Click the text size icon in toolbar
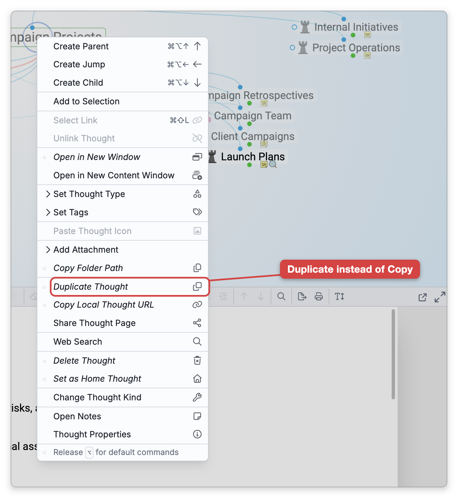This screenshot has height=498, width=458. point(340,296)
